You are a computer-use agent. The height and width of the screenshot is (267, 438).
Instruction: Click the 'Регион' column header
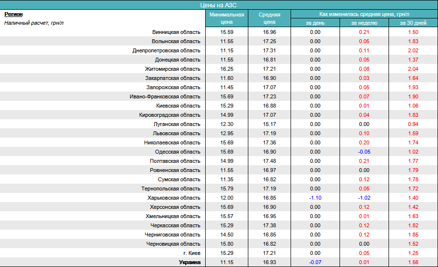click(x=13, y=15)
